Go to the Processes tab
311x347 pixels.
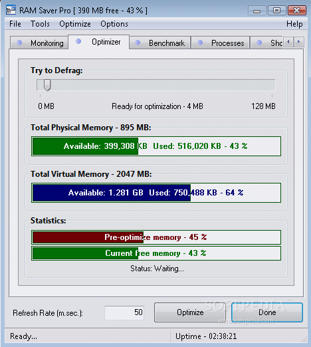coord(221,43)
